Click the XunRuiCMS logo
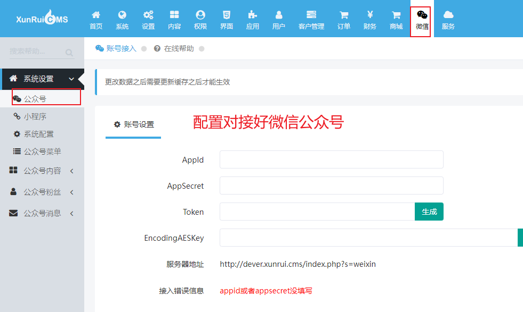 coord(42,18)
